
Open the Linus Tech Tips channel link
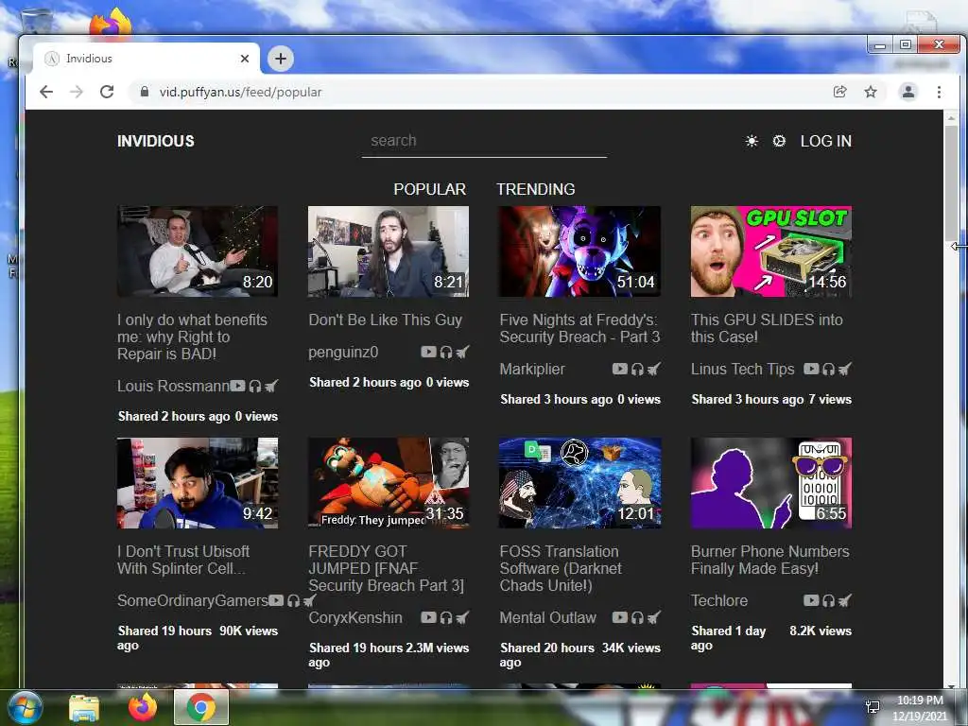[743, 370]
